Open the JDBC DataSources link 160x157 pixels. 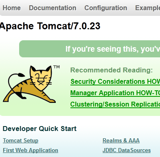(127, 150)
